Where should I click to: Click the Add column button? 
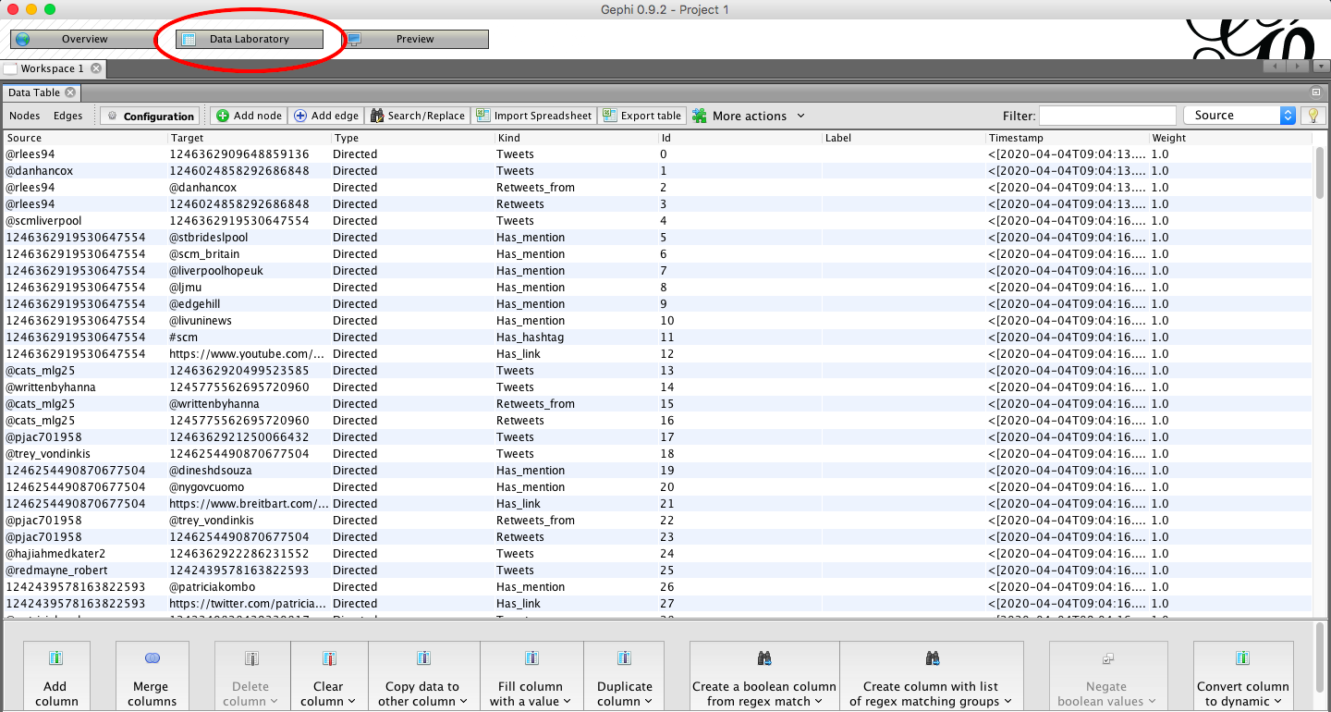56,677
